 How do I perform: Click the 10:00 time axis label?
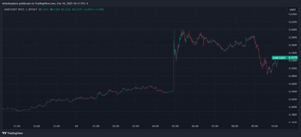tap(274, 126)
